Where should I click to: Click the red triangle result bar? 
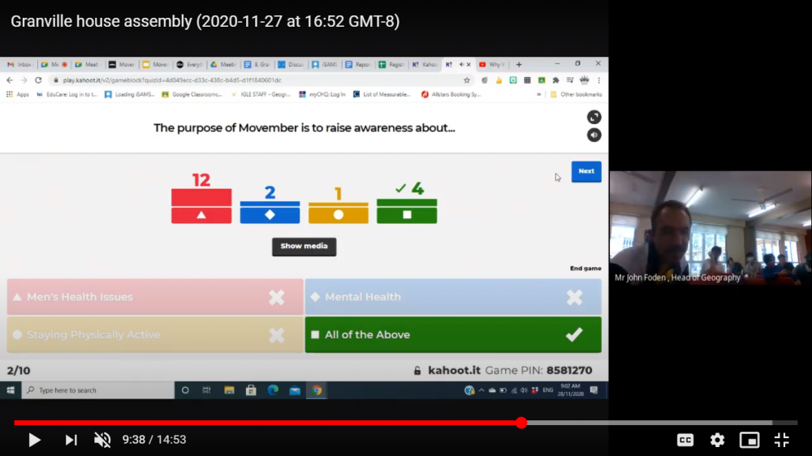[201, 206]
